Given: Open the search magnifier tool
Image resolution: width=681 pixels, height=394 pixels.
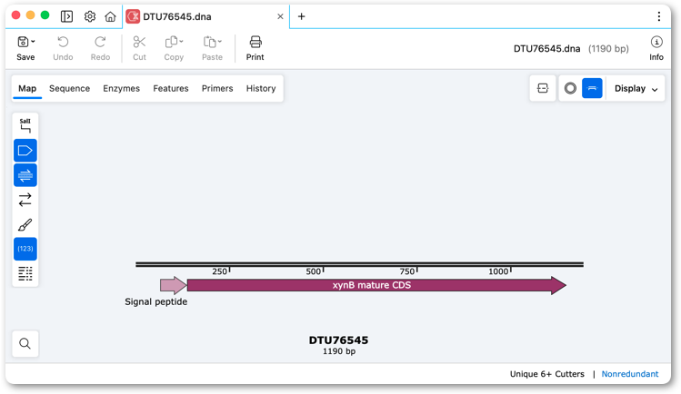Looking at the screenshot, I should tap(25, 344).
